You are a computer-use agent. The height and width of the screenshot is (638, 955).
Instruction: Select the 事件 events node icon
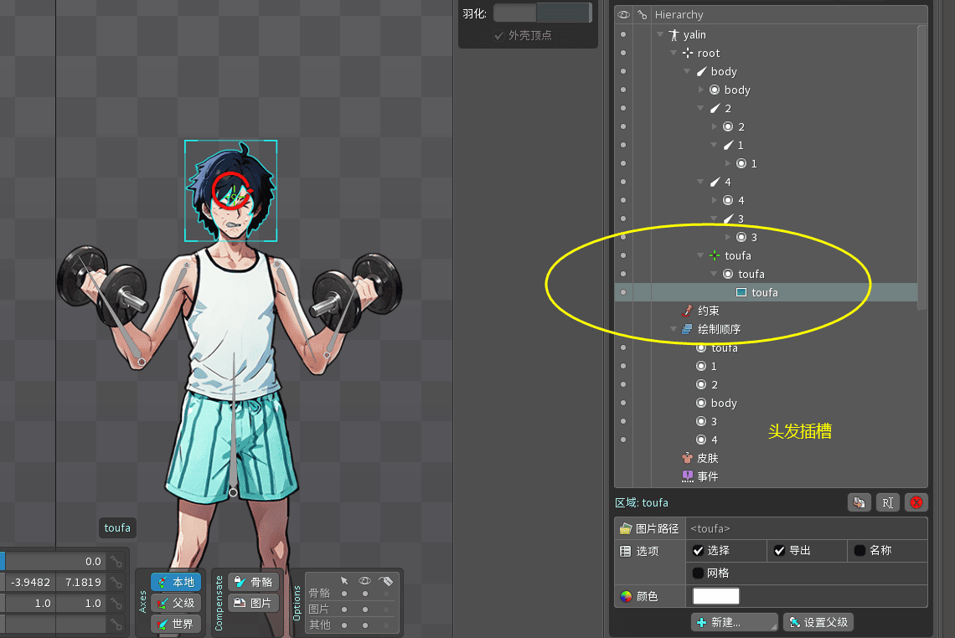[x=687, y=476]
